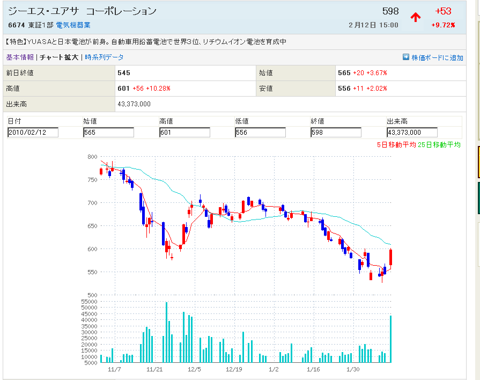
Task: Focus the 日付 field showing 2010/02/12
Action: click(x=33, y=133)
